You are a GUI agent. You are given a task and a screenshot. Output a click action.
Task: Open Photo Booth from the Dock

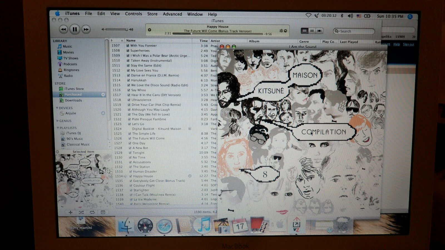(x=258, y=225)
